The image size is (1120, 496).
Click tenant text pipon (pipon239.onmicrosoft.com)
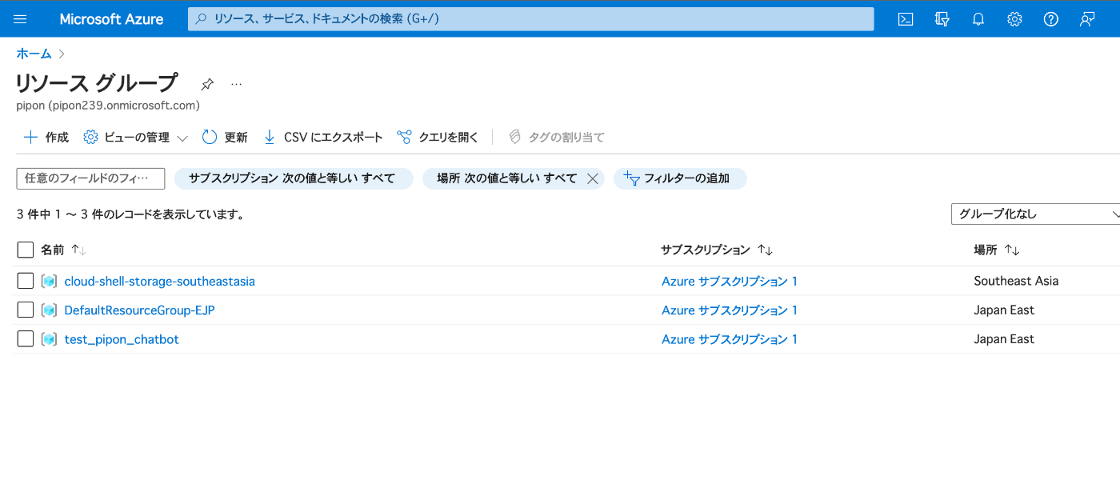(108, 105)
